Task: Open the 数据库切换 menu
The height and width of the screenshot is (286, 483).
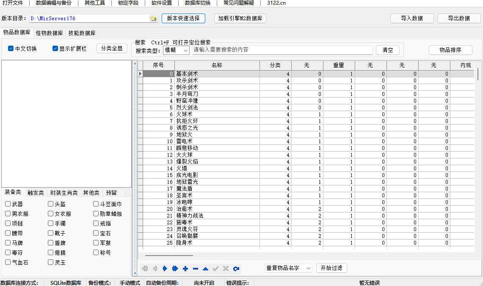Action: [x=197, y=3]
